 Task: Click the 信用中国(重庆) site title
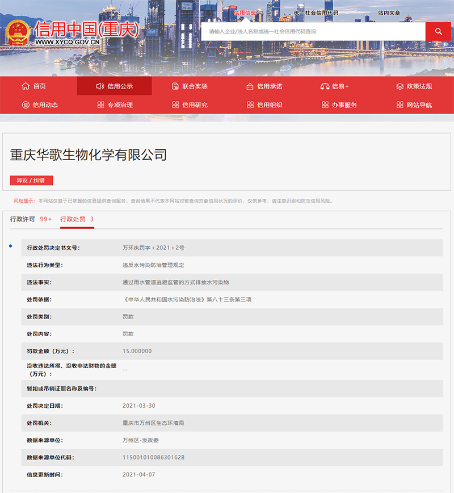coord(87,29)
